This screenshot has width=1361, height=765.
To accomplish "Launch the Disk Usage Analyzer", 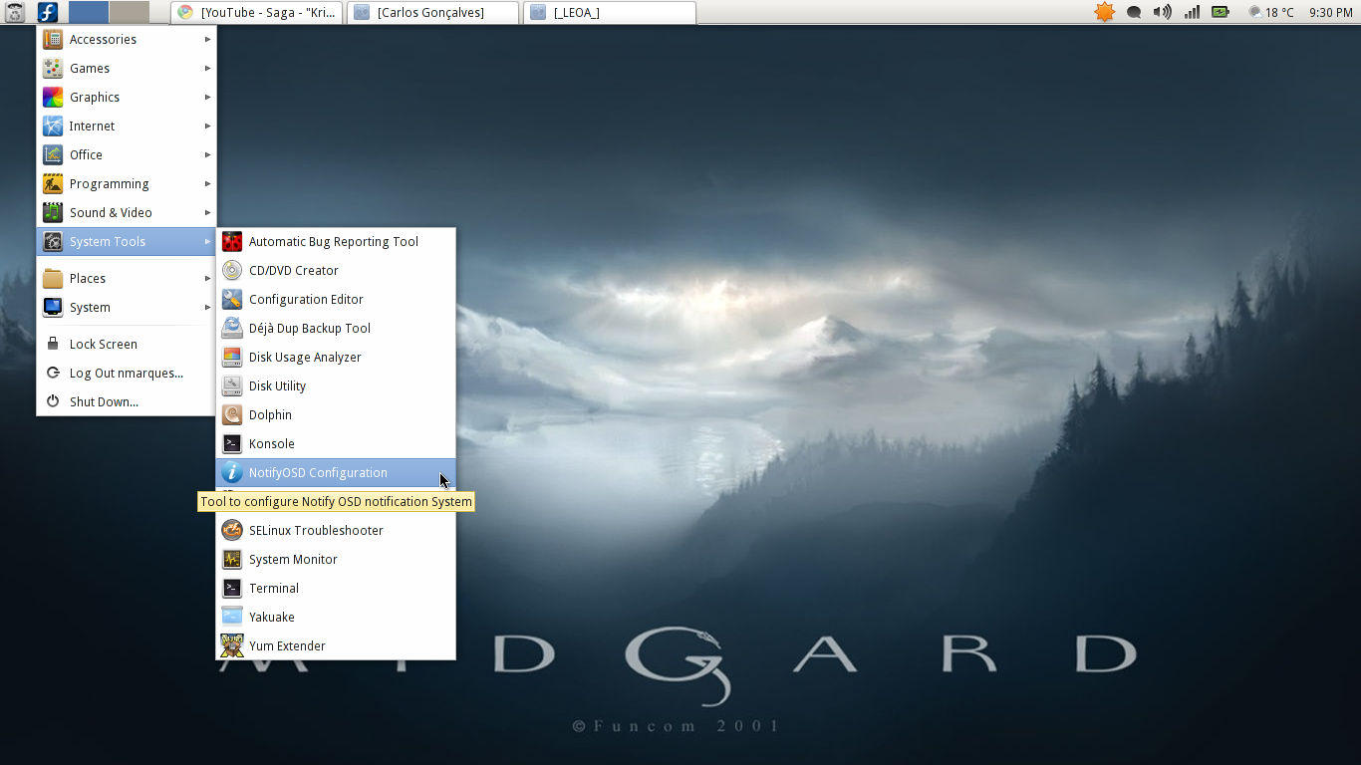I will coord(336,358).
